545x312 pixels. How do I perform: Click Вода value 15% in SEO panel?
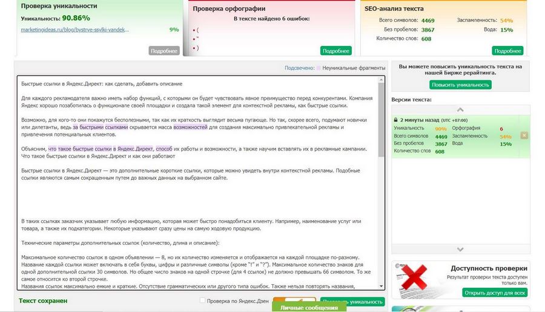[x=506, y=30]
